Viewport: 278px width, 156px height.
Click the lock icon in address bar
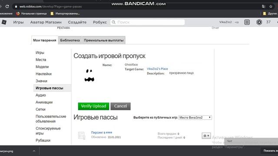[x=16, y=6]
